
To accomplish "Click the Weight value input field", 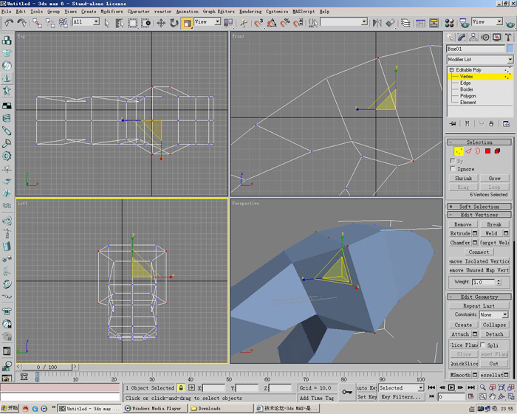I will 482,282.
